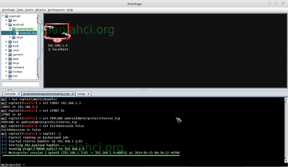Image resolution: width=288 pixels, height=167 pixels.
Task: Close the nmap tab
Action: coord(88,94)
